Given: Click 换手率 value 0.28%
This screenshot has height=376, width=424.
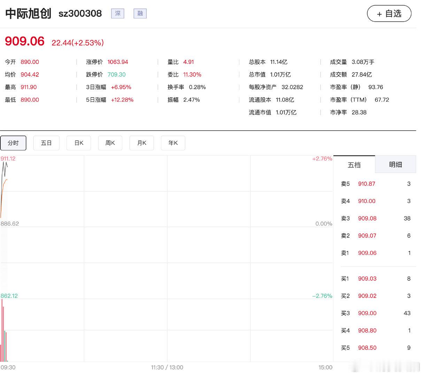Looking at the screenshot, I should (x=197, y=87).
